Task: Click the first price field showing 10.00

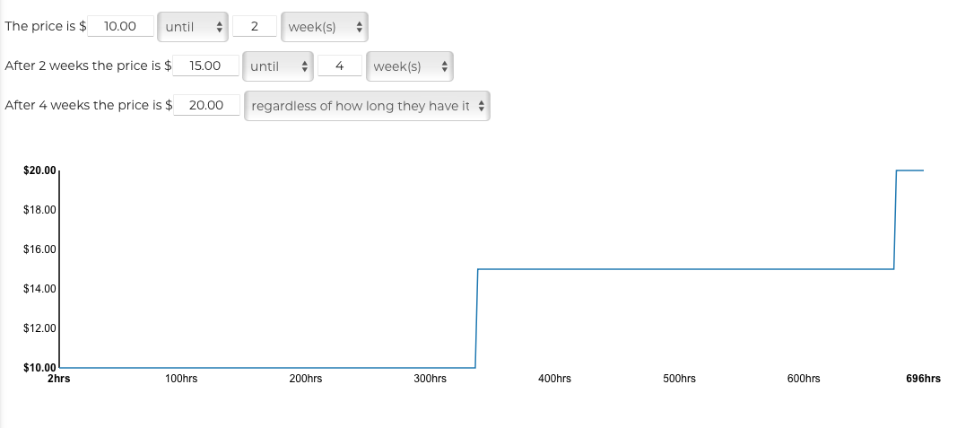Action: [x=120, y=26]
